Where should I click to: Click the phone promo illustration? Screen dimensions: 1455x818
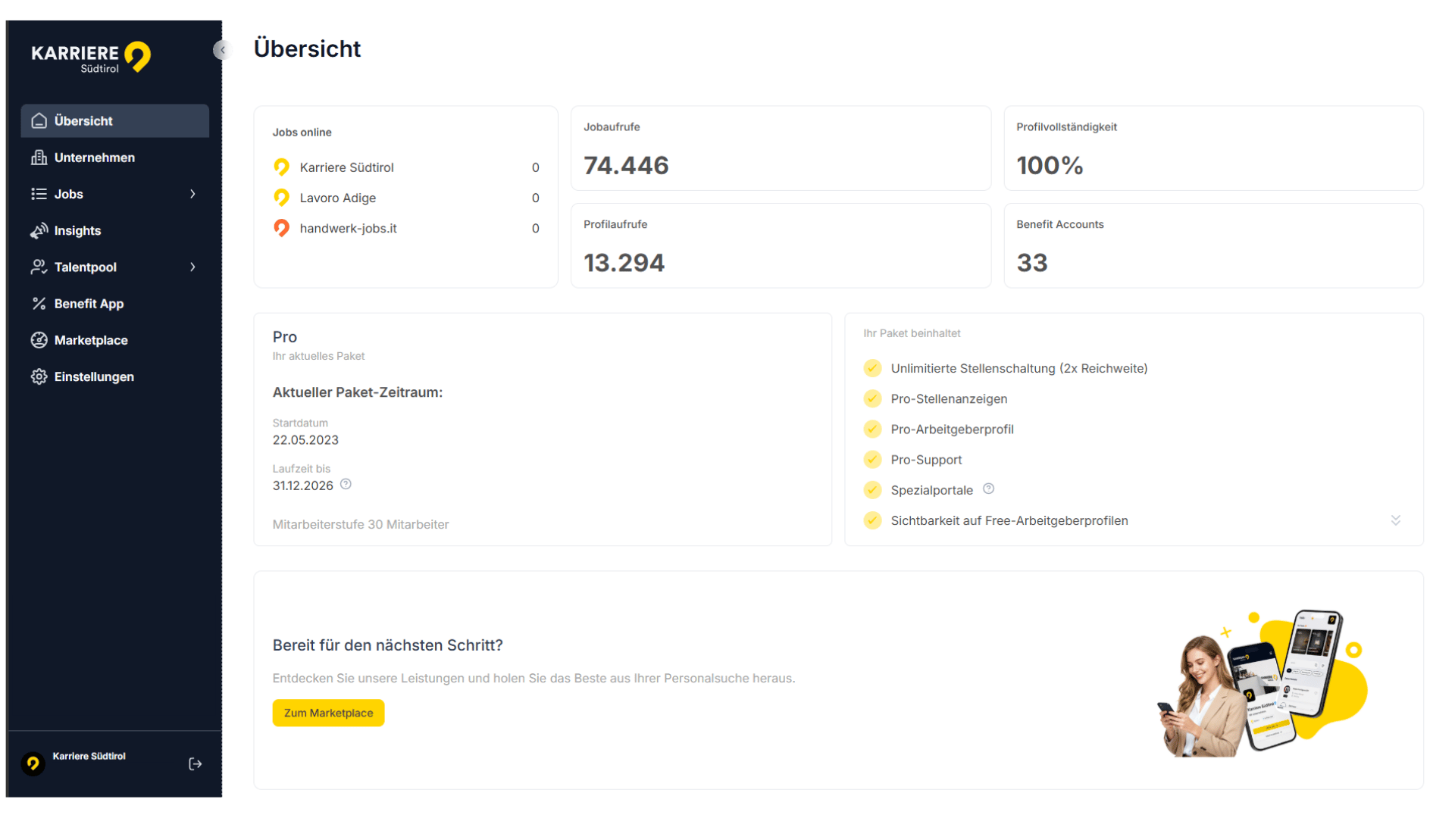pos(1263,683)
